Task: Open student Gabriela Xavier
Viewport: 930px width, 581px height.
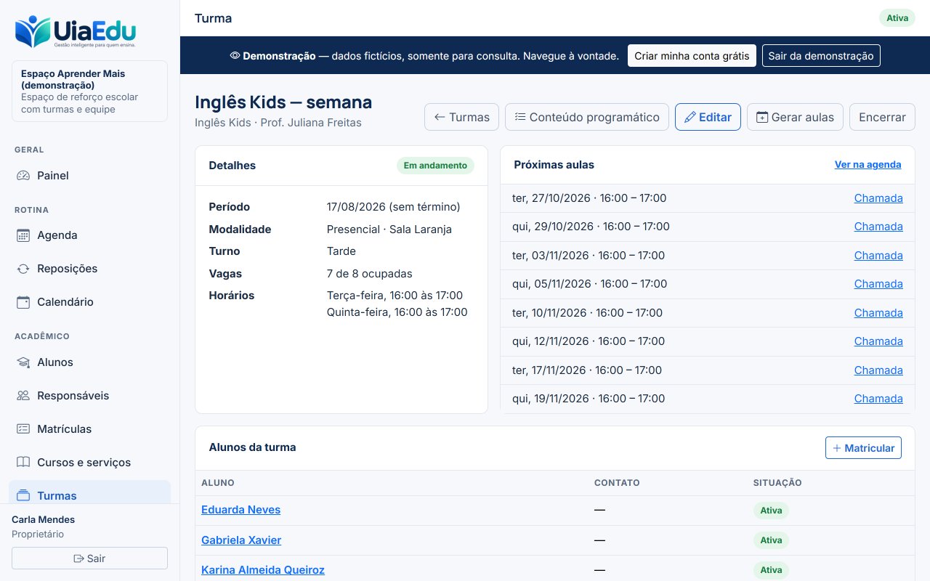Action: point(241,540)
